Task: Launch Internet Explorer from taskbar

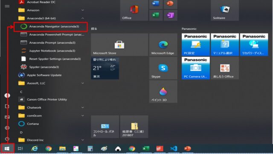Action: click(35, 148)
